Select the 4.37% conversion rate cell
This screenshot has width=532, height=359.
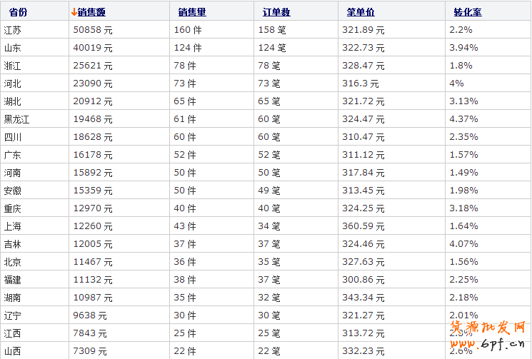pyautogui.click(x=463, y=119)
